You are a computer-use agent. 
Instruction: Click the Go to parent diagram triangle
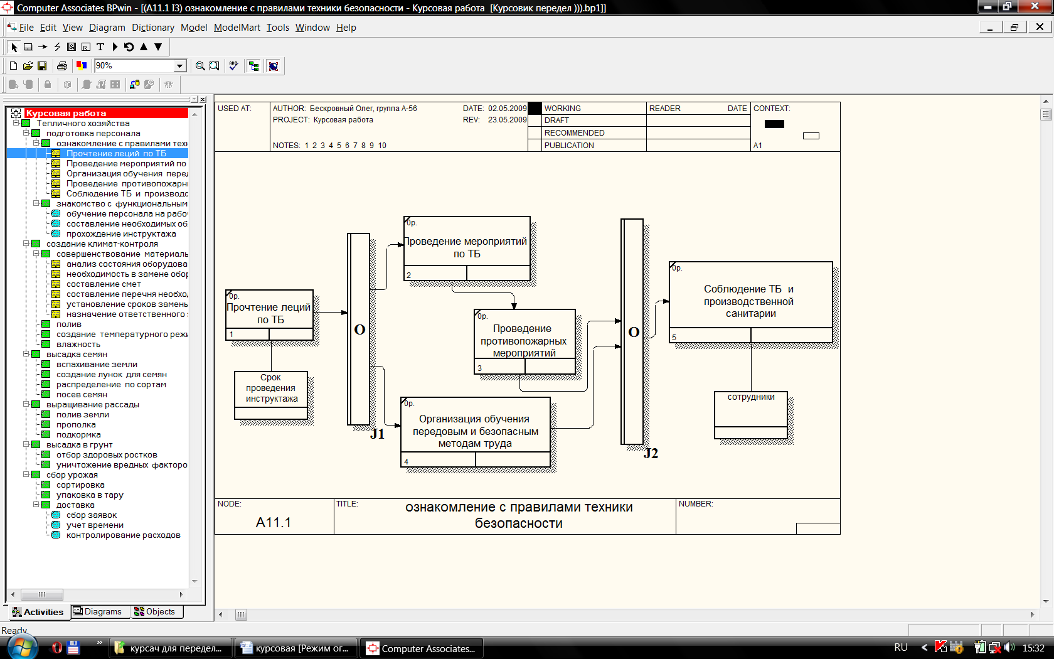click(x=144, y=47)
